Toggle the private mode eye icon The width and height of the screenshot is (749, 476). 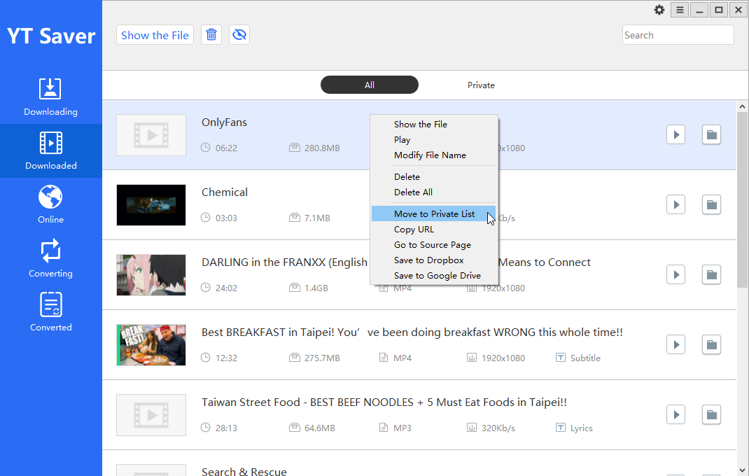point(239,35)
